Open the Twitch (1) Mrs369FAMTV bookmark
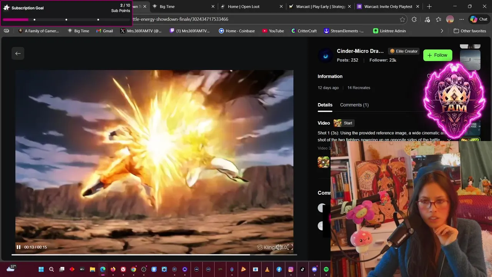This screenshot has height=277, width=492. [x=190, y=31]
